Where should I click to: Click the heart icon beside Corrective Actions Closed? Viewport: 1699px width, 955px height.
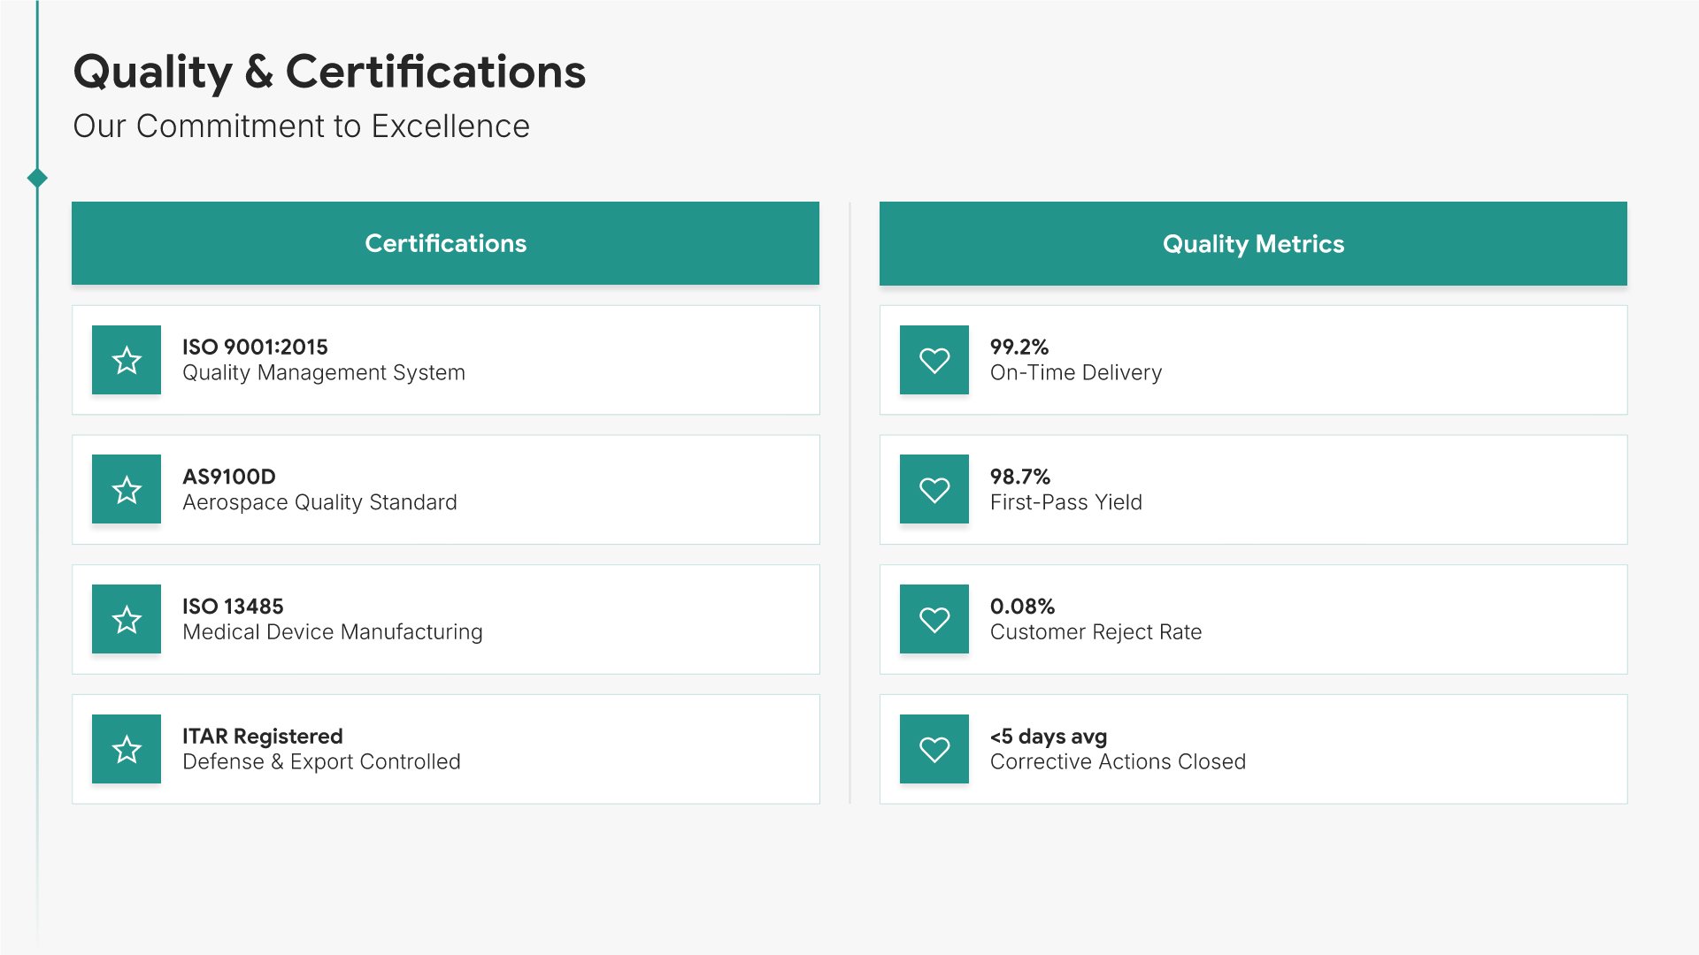[x=934, y=749]
